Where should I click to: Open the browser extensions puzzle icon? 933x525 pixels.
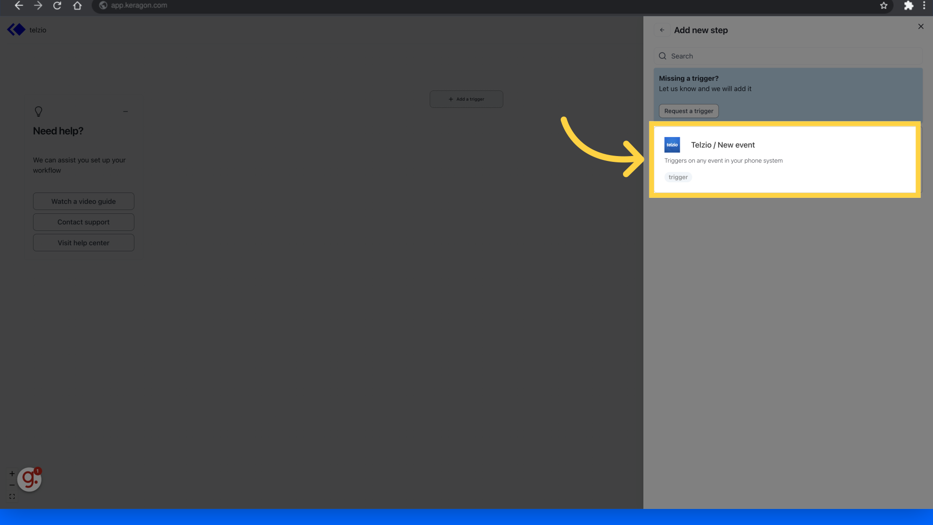coord(908,5)
